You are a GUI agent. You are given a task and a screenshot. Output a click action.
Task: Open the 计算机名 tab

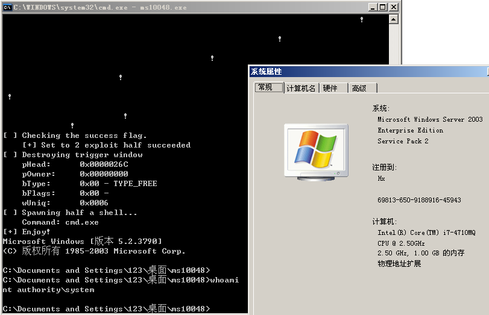(x=301, y=88)
